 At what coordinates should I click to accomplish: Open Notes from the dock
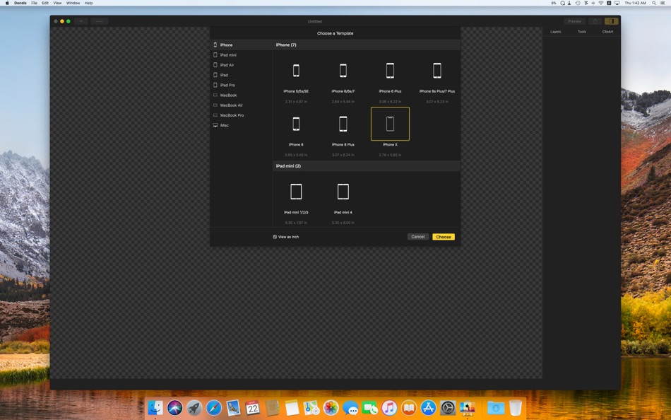[x=292, y=407]
